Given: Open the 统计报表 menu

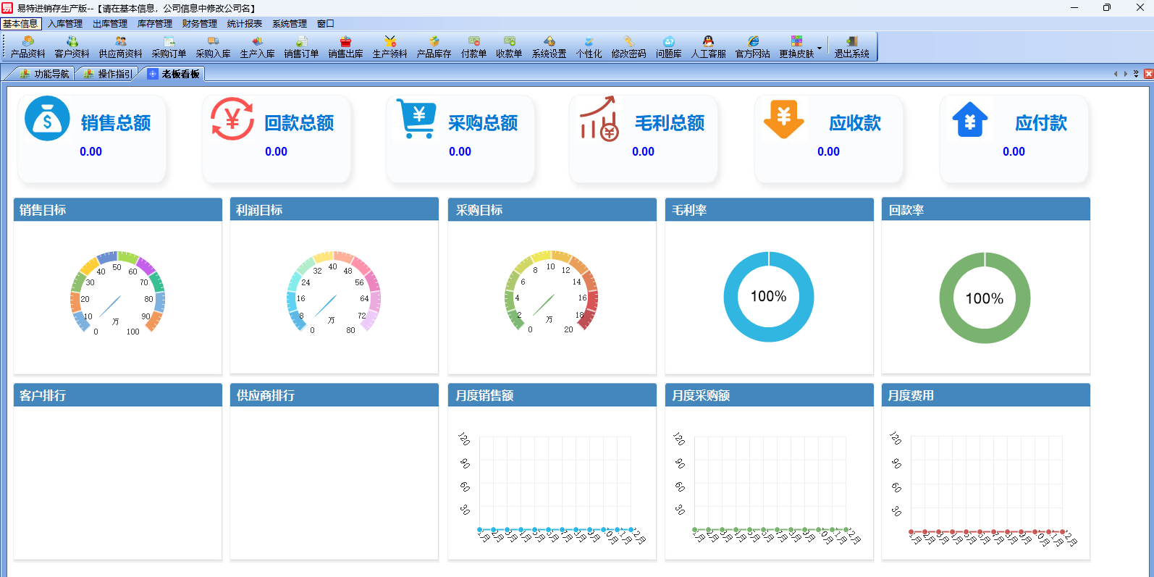Looking at the screenshot, I should pos(244,24).
